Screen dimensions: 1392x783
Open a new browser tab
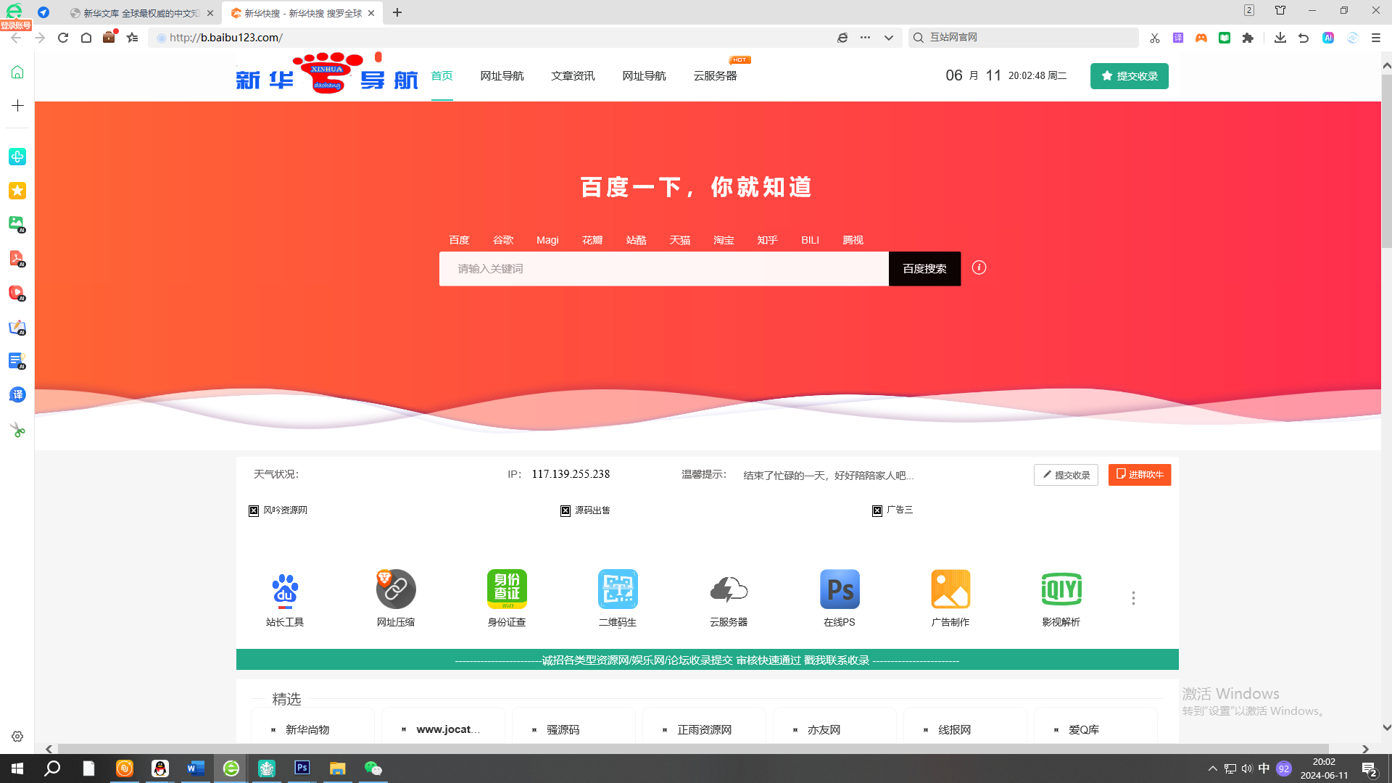[397, 13]
